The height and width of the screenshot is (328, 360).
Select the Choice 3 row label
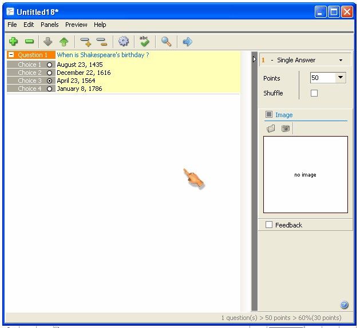pyautogui.click(x=30, y=81)
